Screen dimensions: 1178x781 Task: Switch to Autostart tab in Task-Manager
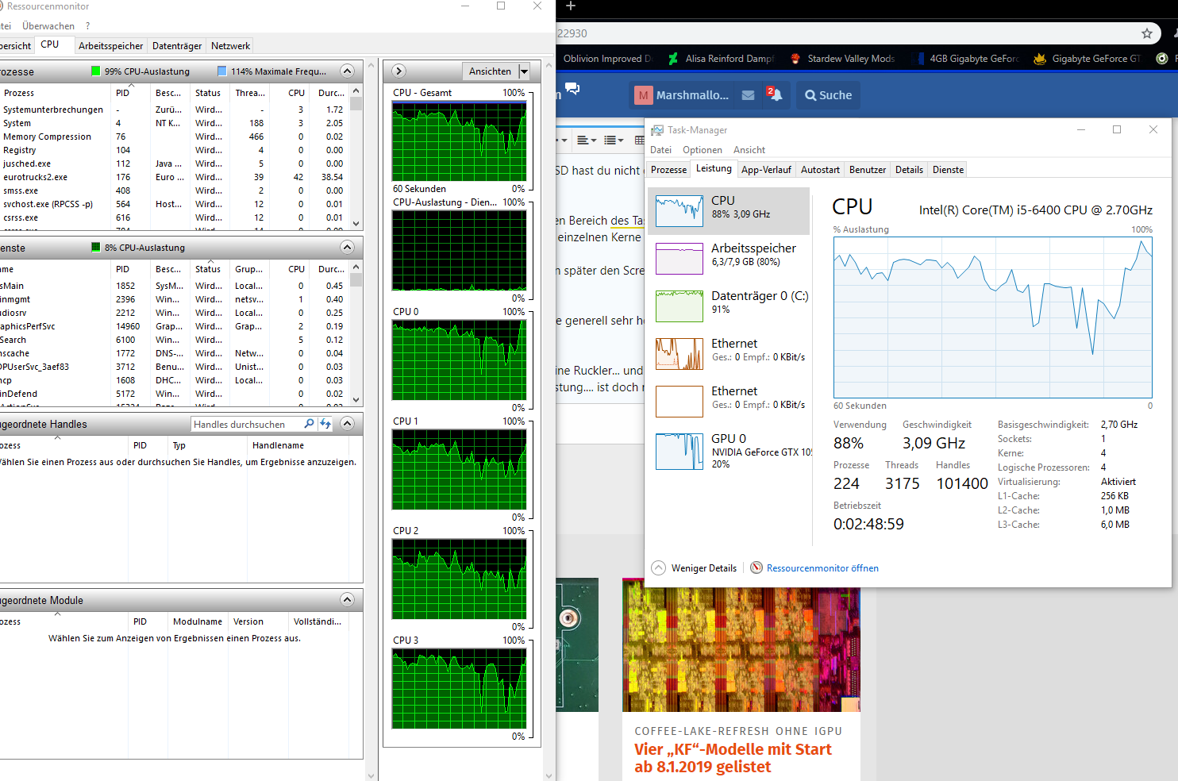coord(820,170)
